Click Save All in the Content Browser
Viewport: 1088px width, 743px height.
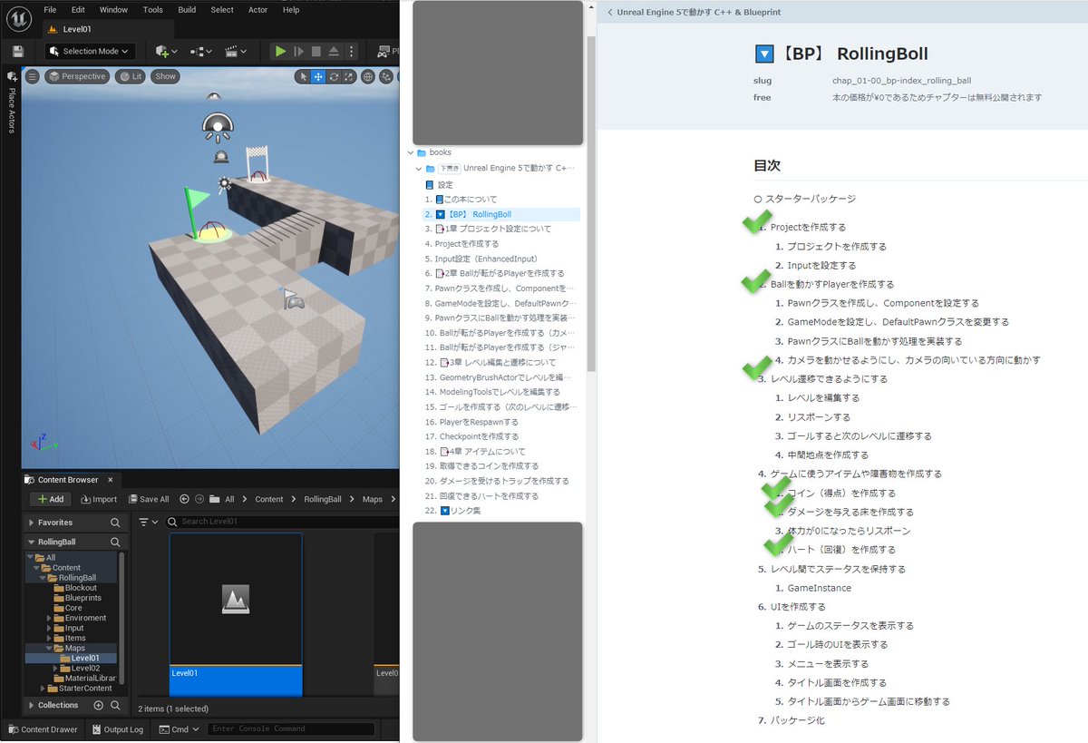pos(149,499)
